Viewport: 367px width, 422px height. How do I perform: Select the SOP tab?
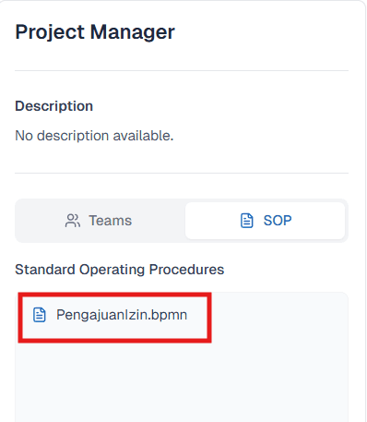(265, 221)
